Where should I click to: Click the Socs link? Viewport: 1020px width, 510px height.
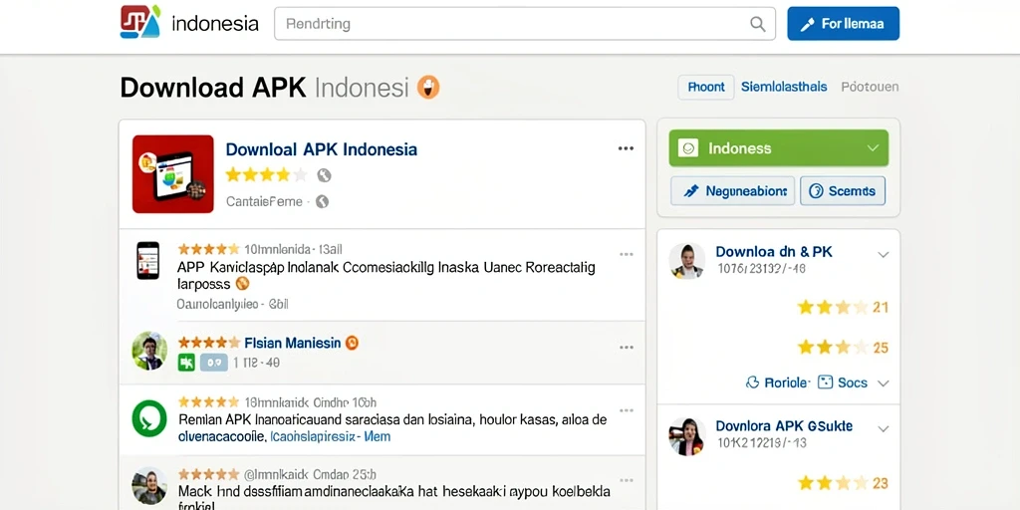tap(843, 382)
